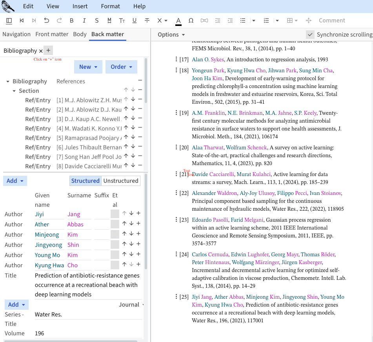This screenshot has width=373, height=342.
Task: Toggle the sidebar panel icon in the toolbar
Action: (9, 20)
